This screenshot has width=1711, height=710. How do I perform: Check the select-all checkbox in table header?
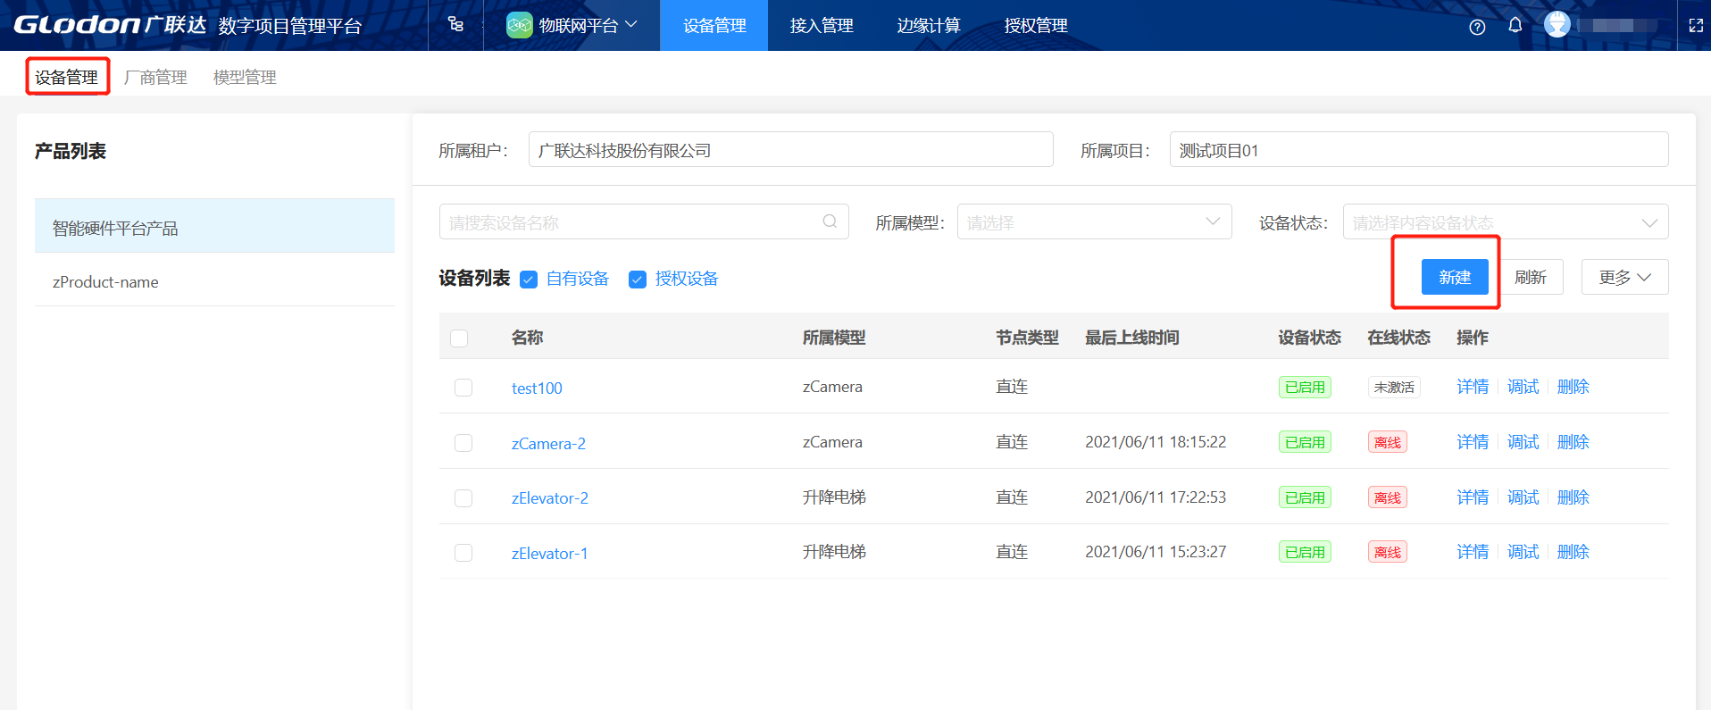459,338
